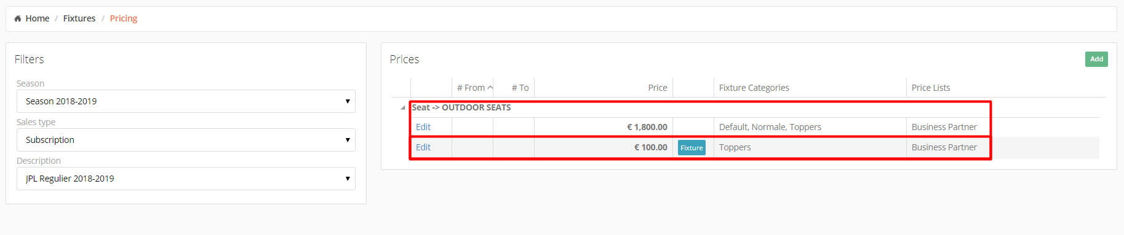The image size is (1124, 235).
Task: Click the green Add button
Action: (x=1096, y=59)
